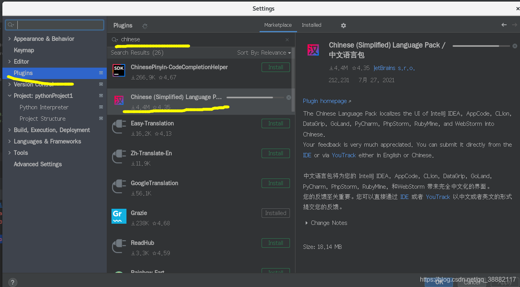This screenshot has height=287, width=520.
Task: Click the Easy-Translation plug icon
Action: tap(119, 127)
